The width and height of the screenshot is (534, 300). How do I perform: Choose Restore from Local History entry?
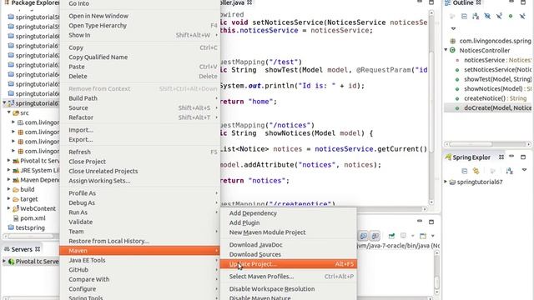tap(139, 241)
